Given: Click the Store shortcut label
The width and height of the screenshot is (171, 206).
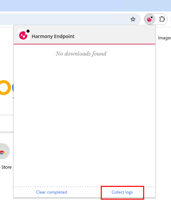Looking at the screenshot, I should click(x=6, y=167).
